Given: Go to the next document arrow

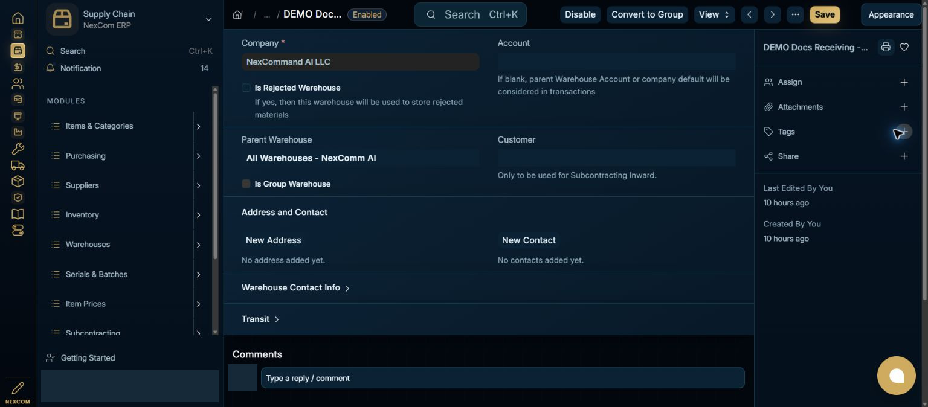Looking at the screenshot, I should 772,14.
